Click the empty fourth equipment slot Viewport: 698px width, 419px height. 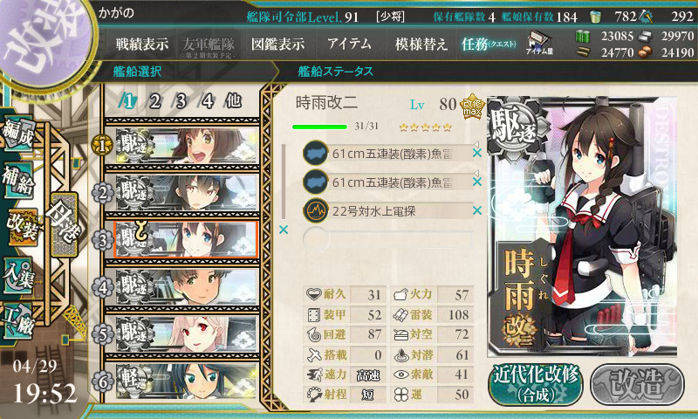387,238
